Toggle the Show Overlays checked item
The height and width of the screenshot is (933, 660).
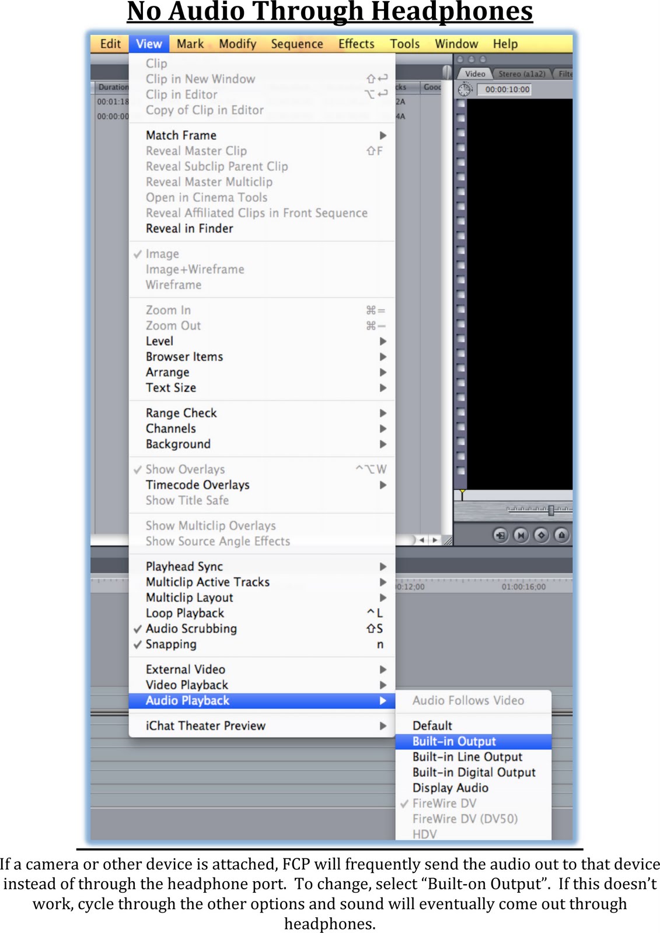261,469
